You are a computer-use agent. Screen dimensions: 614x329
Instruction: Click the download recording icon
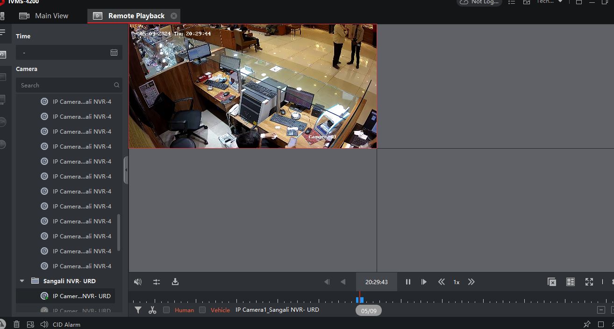[175, 282]
